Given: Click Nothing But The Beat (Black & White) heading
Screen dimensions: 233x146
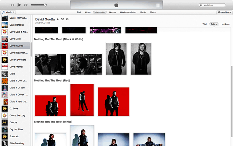Looking at the screenshot, I should pos(59,39).
